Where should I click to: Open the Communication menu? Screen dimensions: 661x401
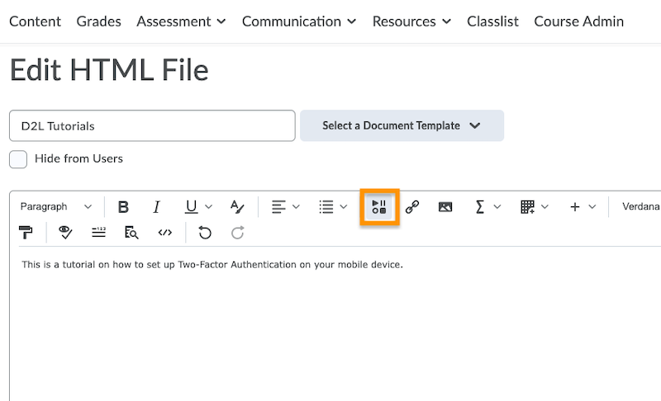click(299, 21)
